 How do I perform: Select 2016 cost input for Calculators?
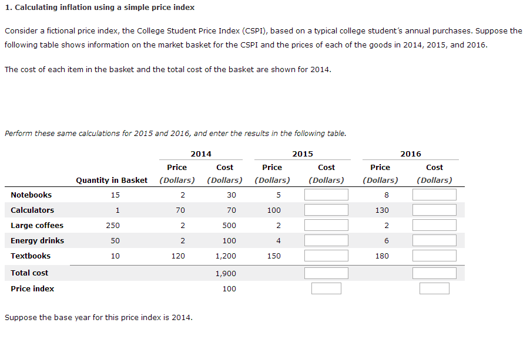pyautogui.click(x=434, y=210)
